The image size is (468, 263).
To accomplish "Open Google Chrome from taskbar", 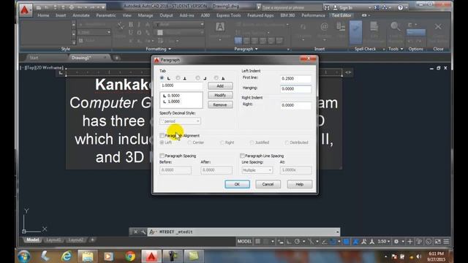I will (x=130, y=256).
